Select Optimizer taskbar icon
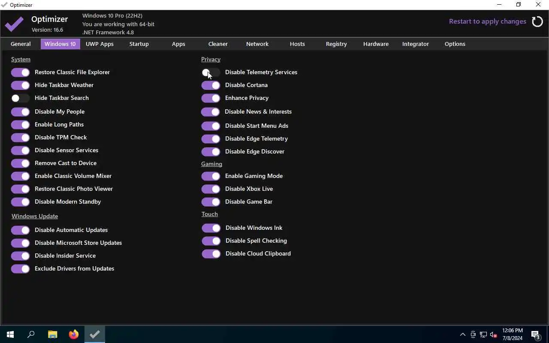This screenshot has width=549, height=343. pyautogui.click(x=95, y=334)
